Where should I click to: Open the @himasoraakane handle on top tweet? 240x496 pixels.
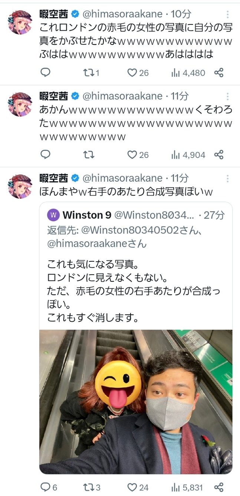click(122, 14)
